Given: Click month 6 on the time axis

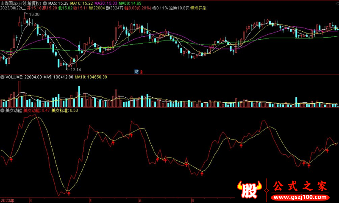Looking at the screenshot, I should (x=192, y=200).
